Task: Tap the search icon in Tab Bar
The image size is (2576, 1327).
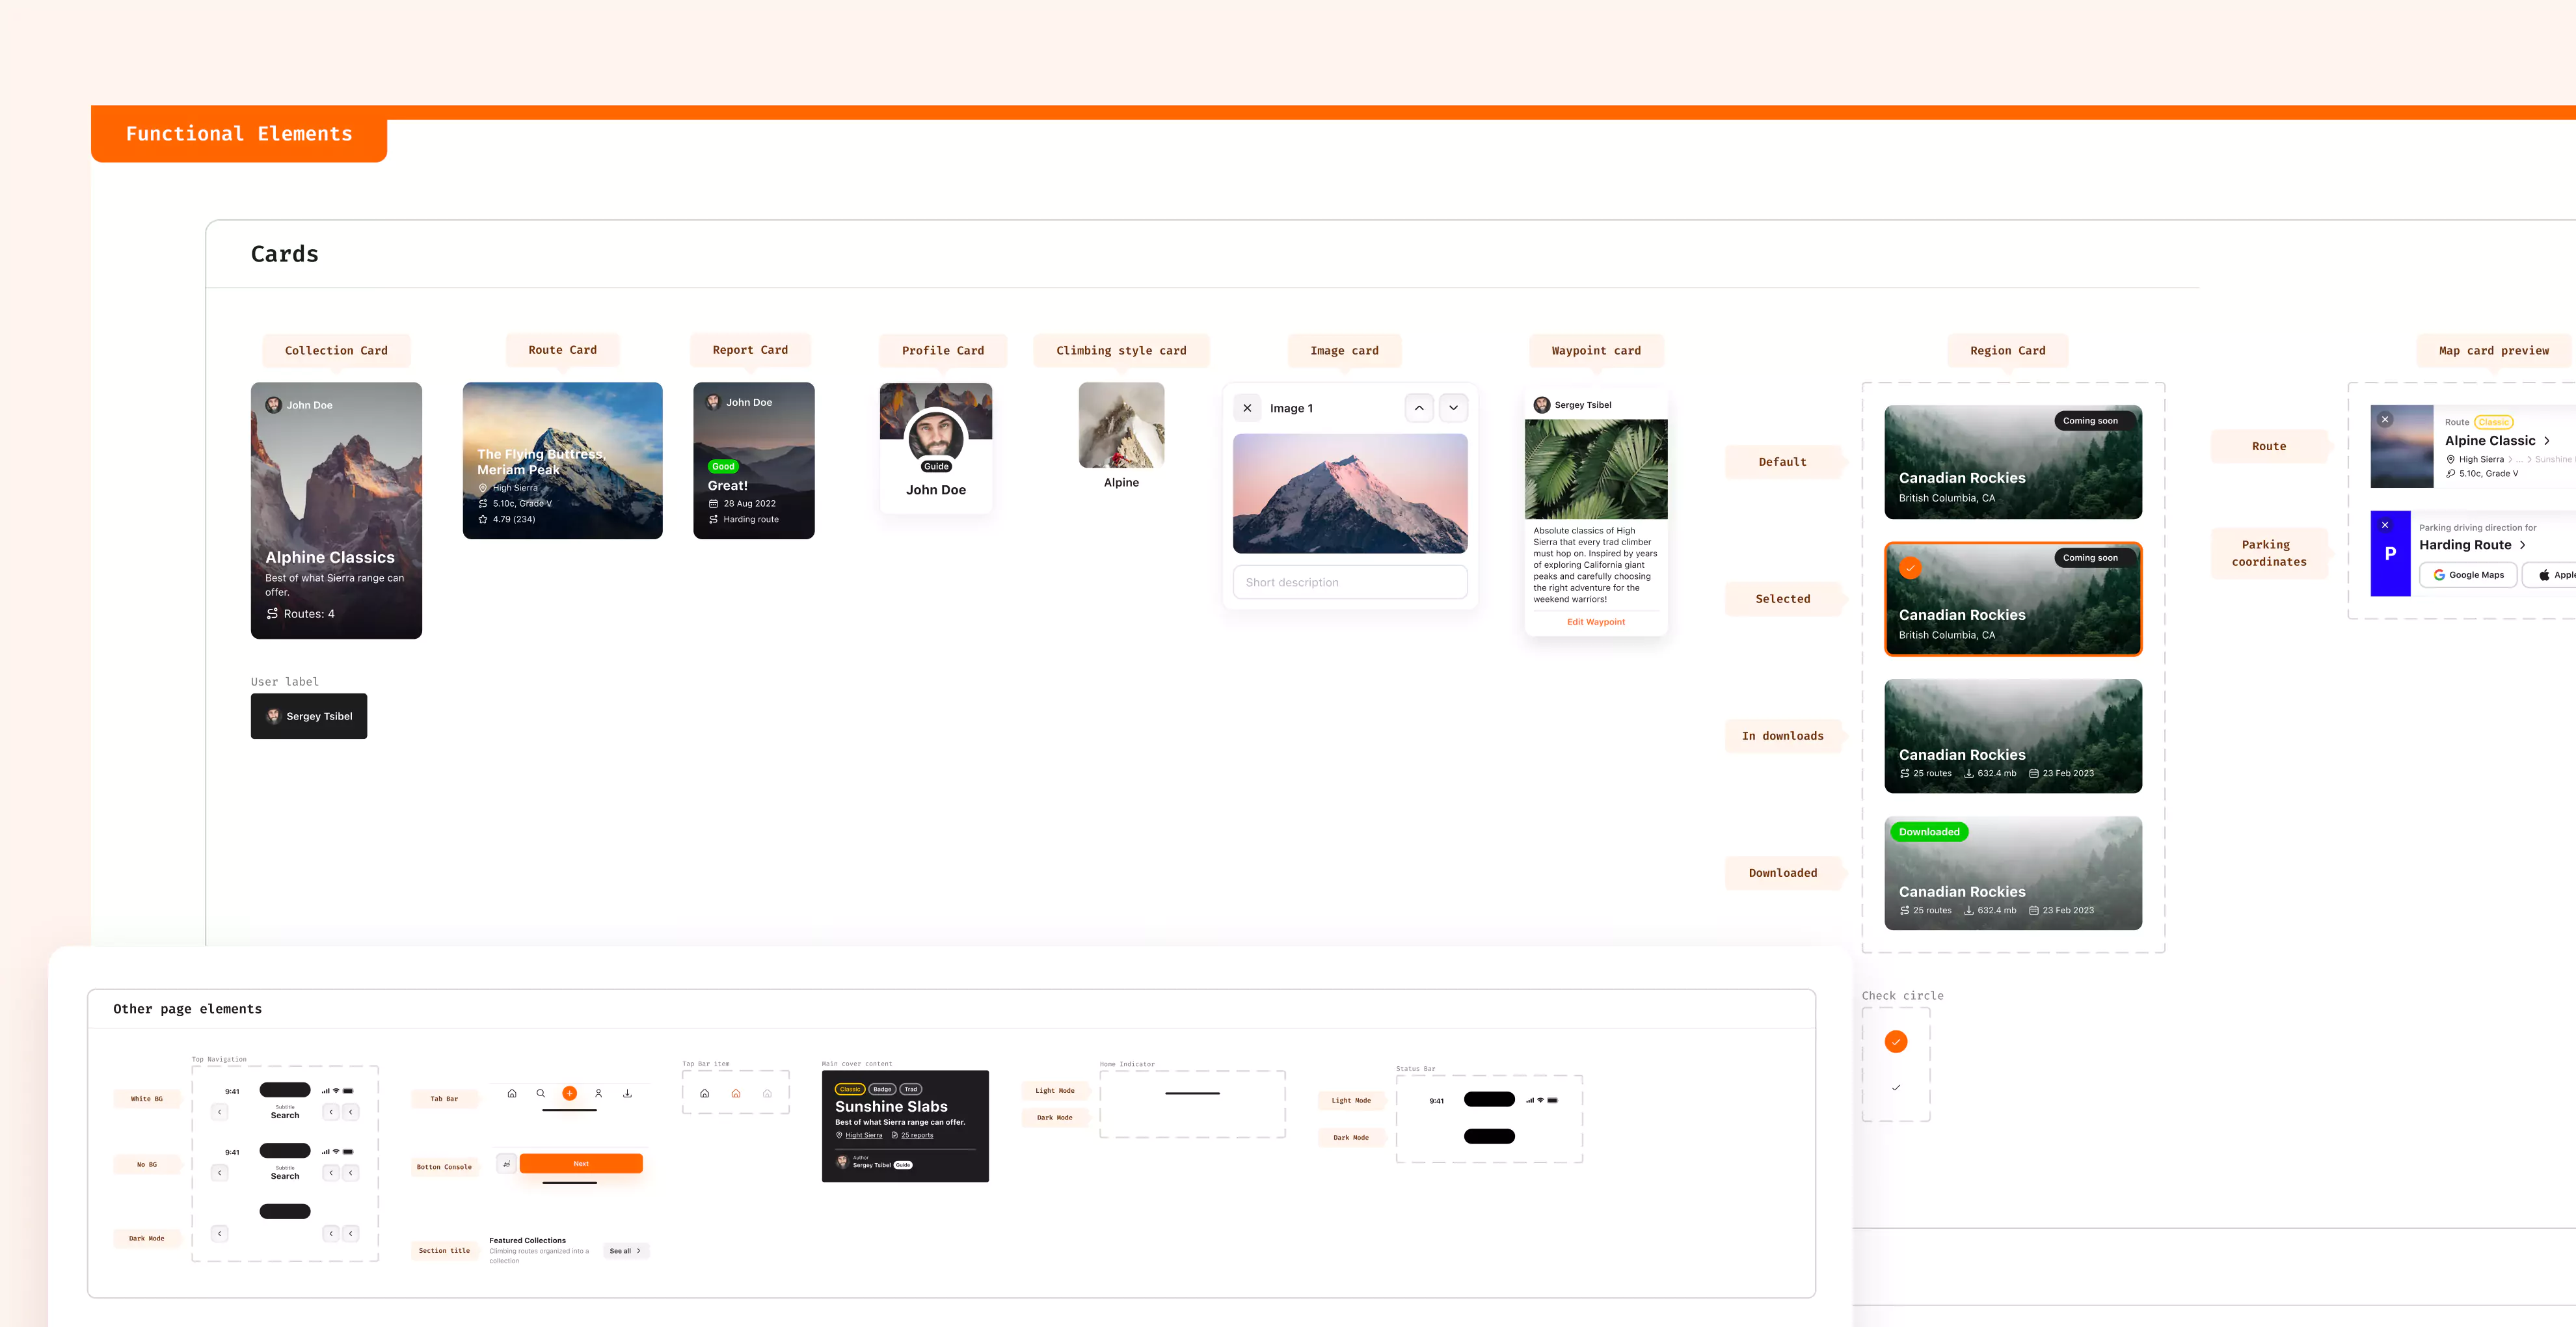Action: [541, 1093]
